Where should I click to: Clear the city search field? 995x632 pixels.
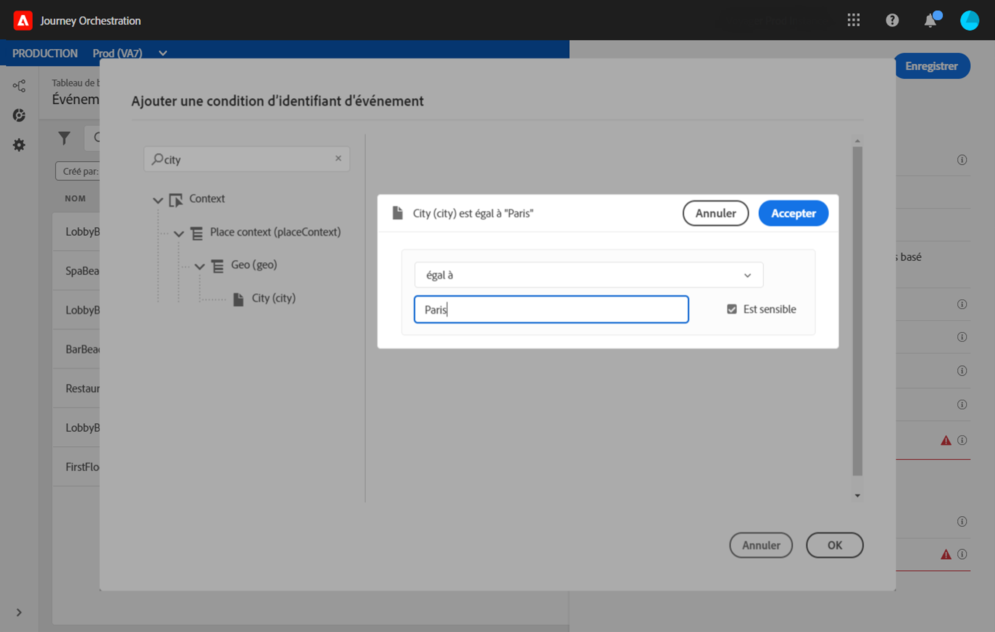click(338, 159)
